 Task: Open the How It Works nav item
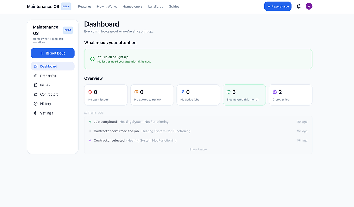107,6
